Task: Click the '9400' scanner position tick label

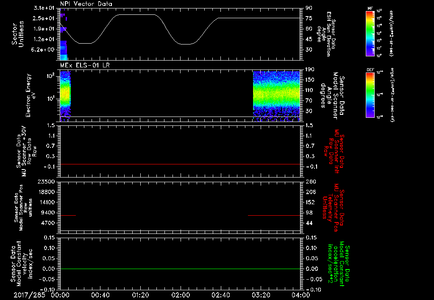Action: pyautogui.click(x=49, y=213)
